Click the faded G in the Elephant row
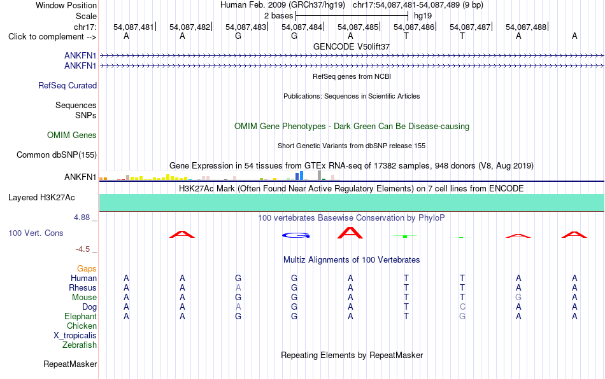 click(462, 316)
